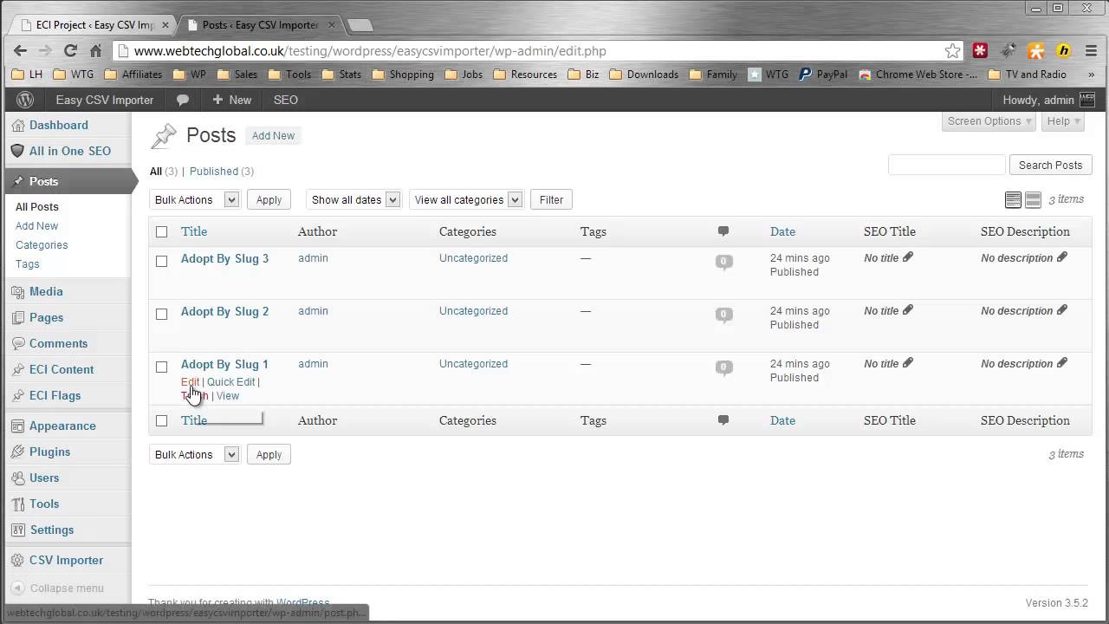This screenshot has height=624, width=1109.
Task: Sort by comments bubble column header
Action: pyautogui.click(x=723, y=231)
